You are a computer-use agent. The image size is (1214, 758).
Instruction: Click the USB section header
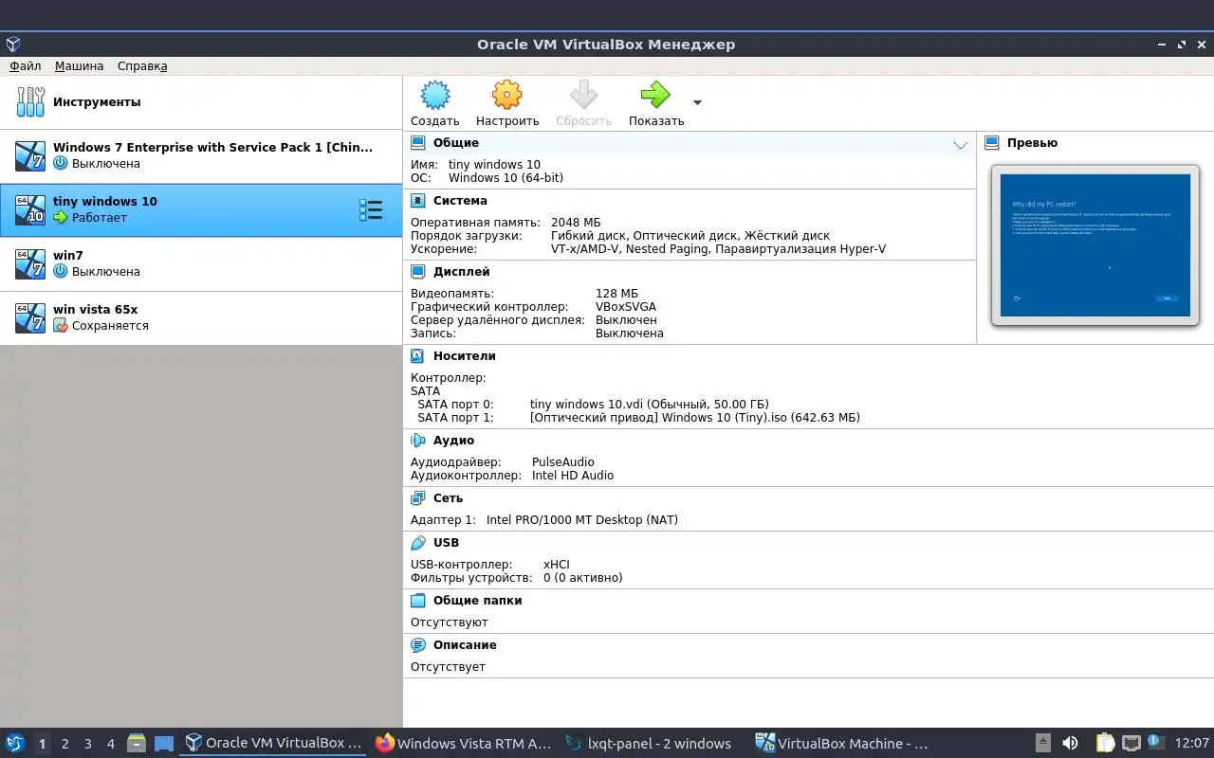point(446,543)
